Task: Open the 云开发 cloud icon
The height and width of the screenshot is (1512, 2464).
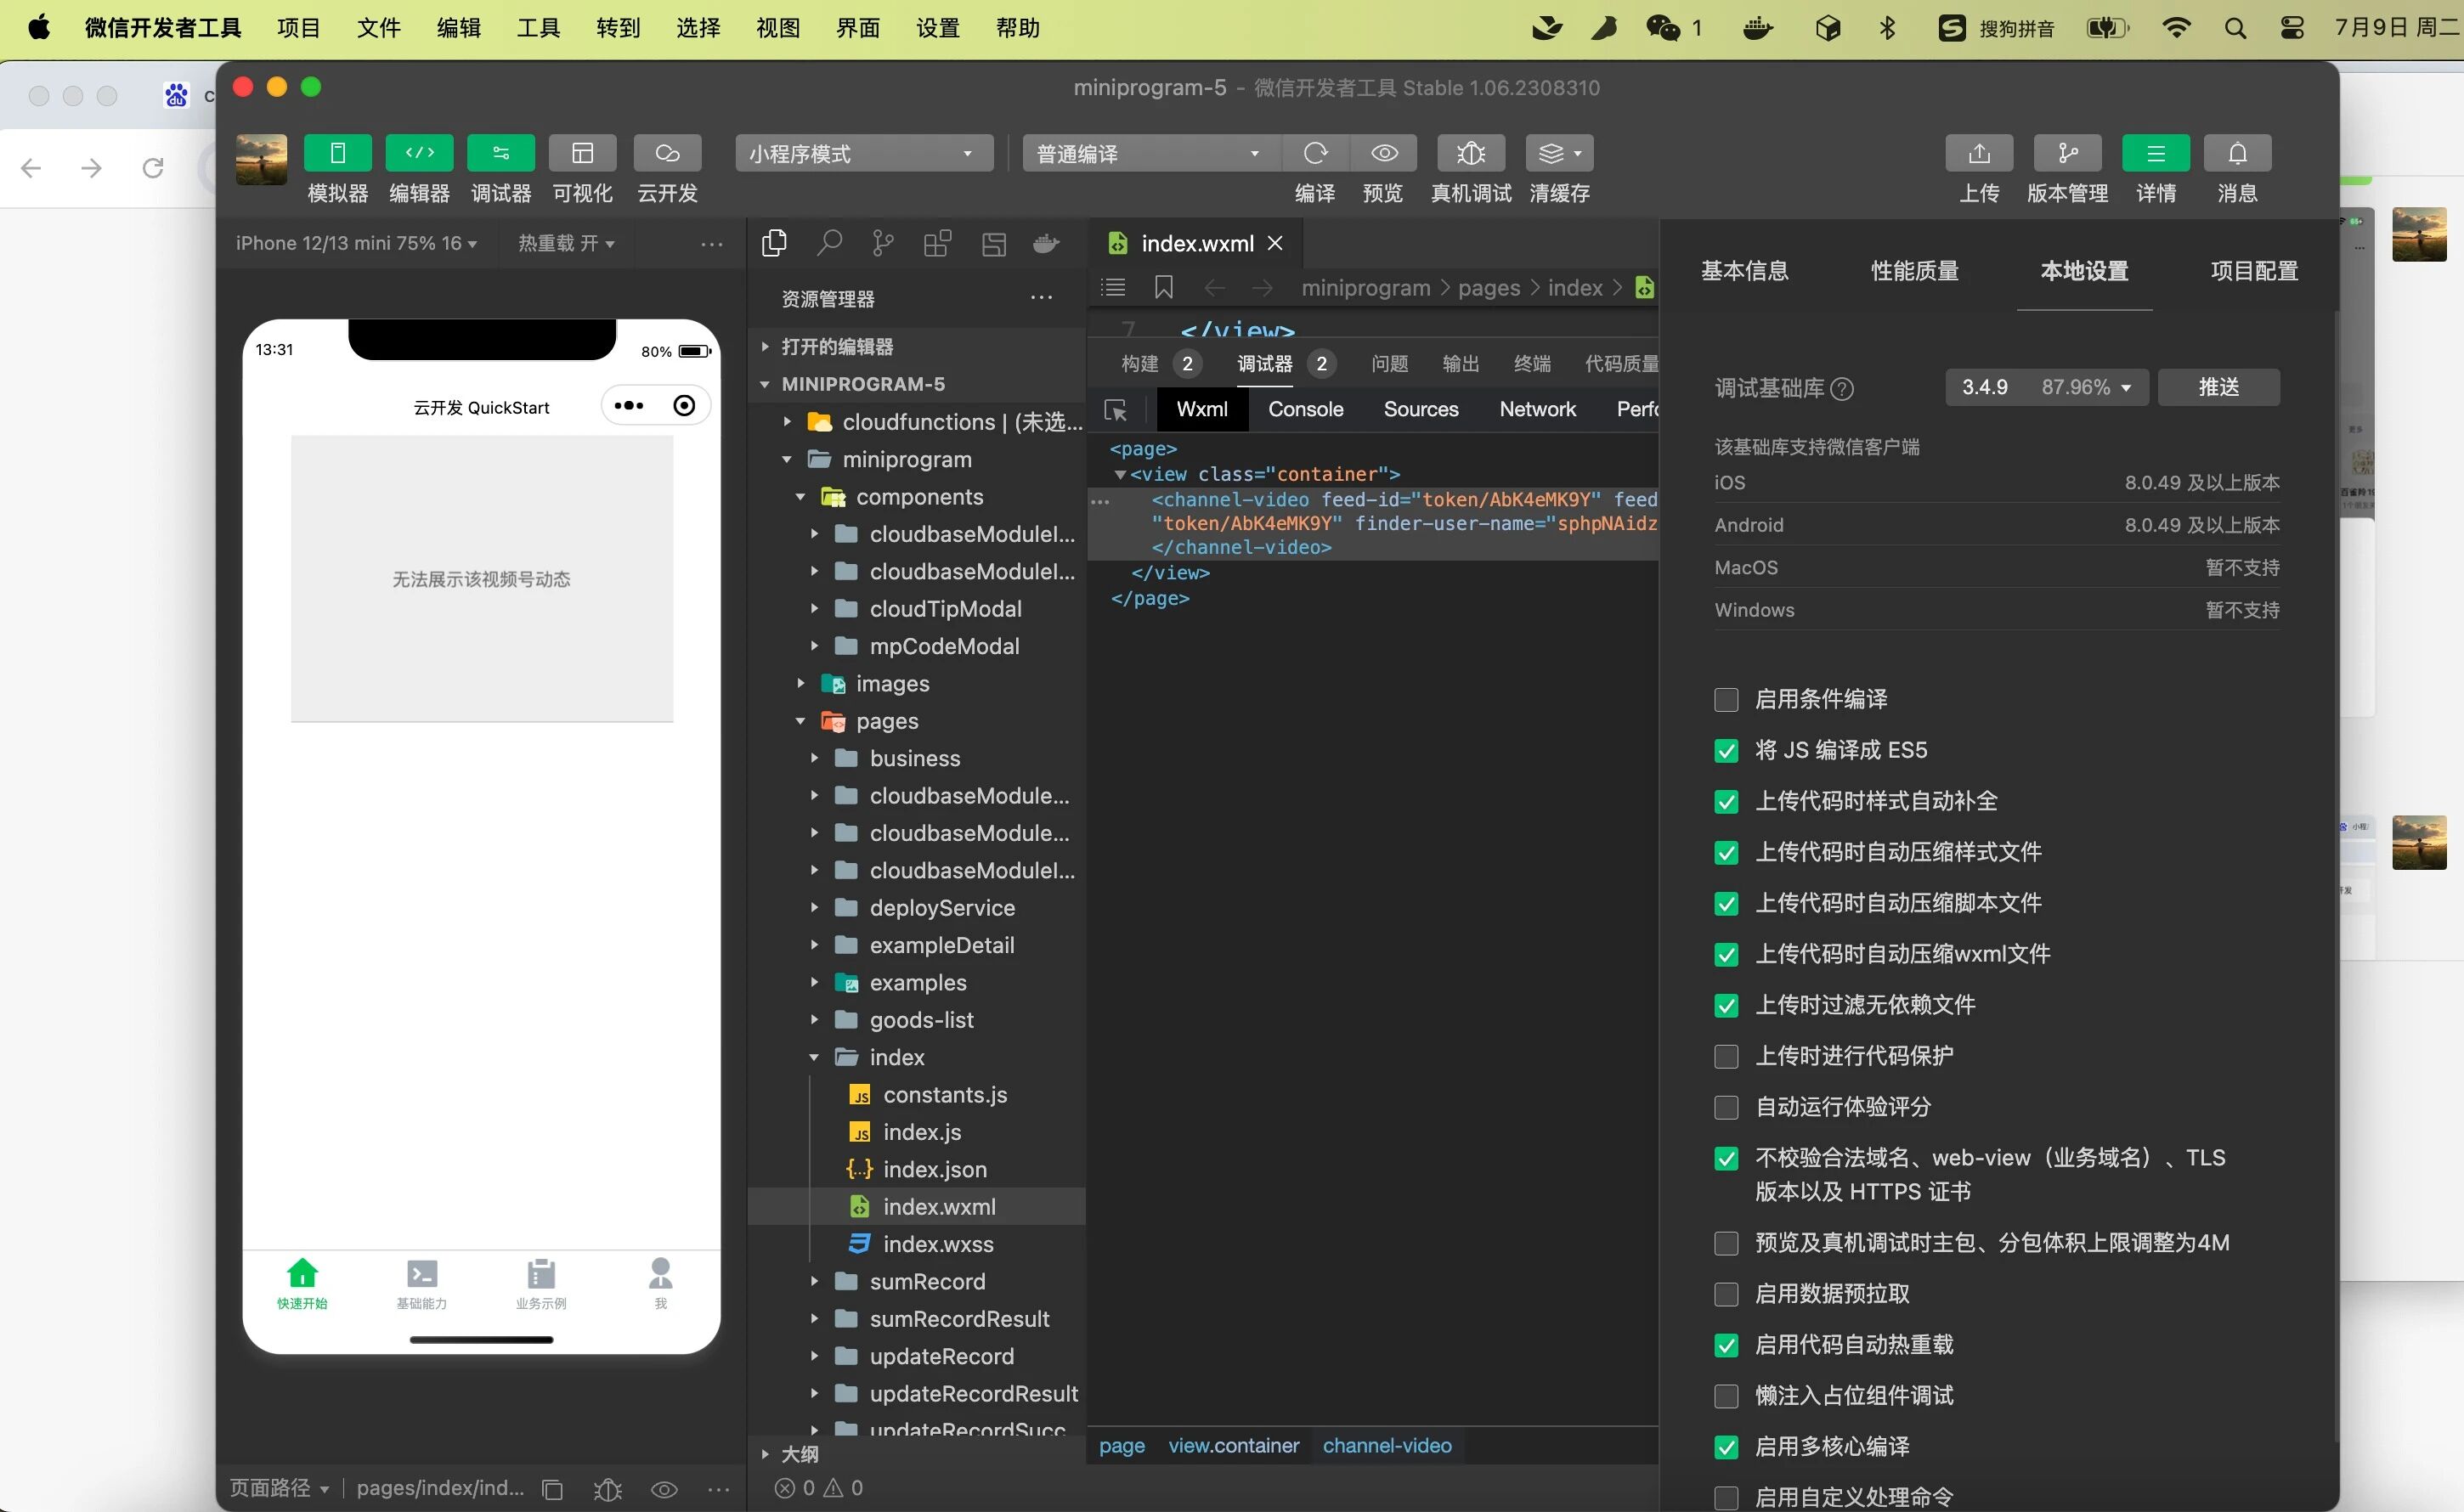Action: click(667, 153)
